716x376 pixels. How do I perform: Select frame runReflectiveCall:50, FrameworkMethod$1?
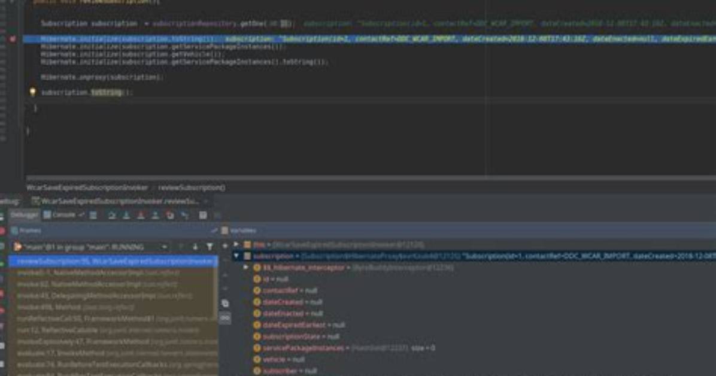point(113,319)
